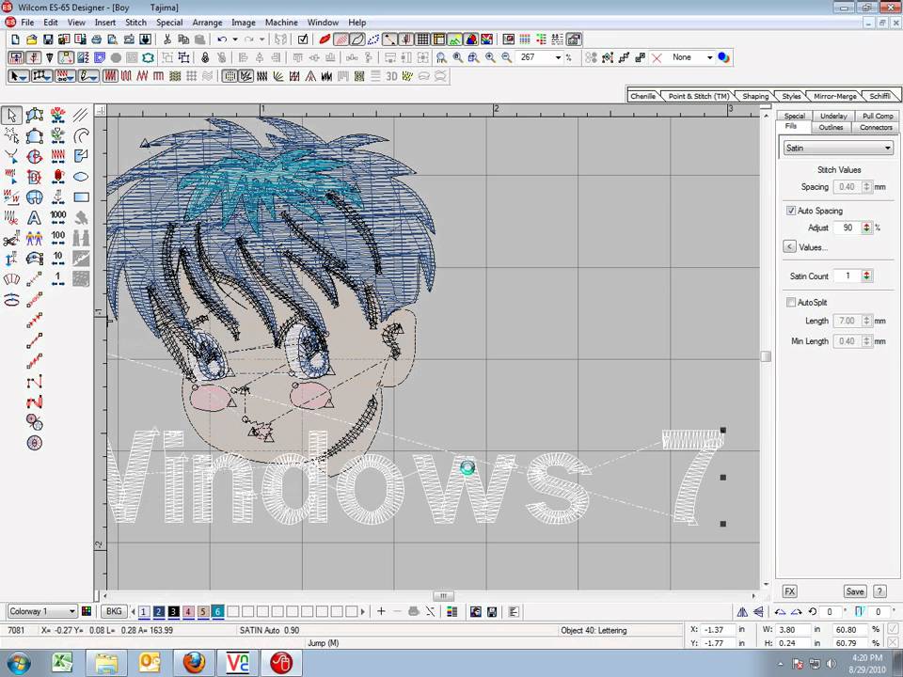Screen dimensions: 903x677
Task: Click the New design icon
Action: (16, 39)
